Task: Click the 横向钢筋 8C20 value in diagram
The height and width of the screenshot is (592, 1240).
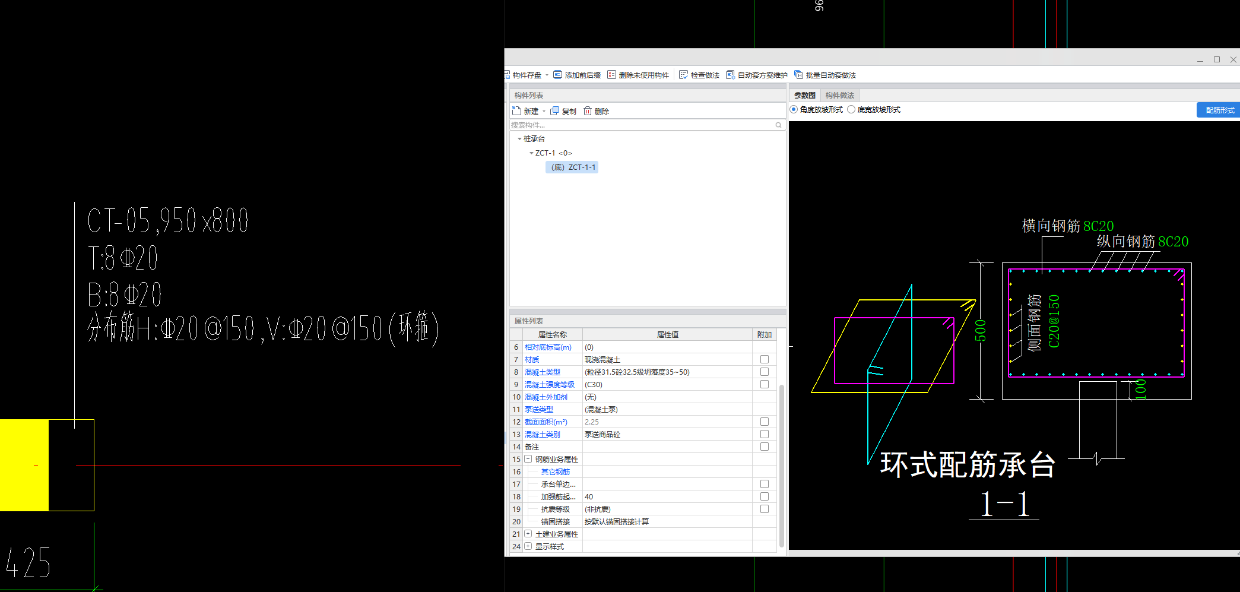Action: point(1098,226)
